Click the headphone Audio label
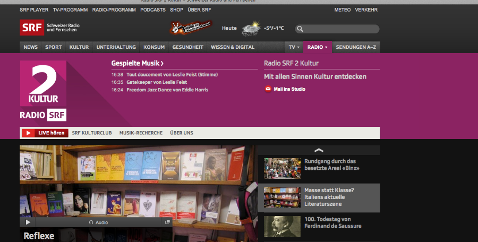This screenshot has width=478, height=242. click(x=98, y=222)
